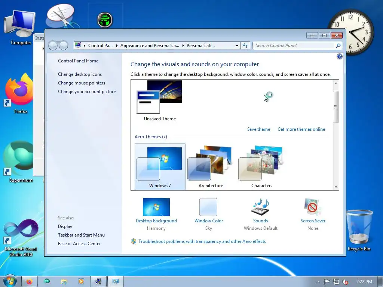Select the green hacker-face desktop icon
The width and height of the screenshot is (383, 287).
click(x=105, y=19)
